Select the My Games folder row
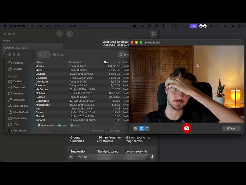The height and width of the screenshot is (185, 246). pos(82,89)
